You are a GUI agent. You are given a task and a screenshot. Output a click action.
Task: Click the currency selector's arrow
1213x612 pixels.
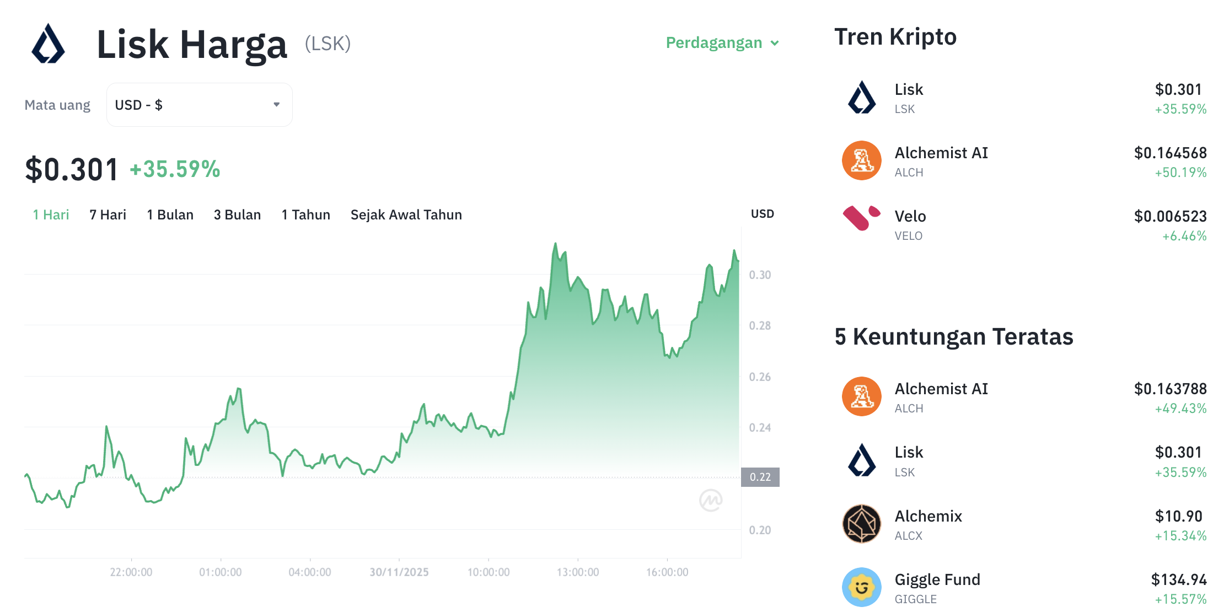coord(277,105)
